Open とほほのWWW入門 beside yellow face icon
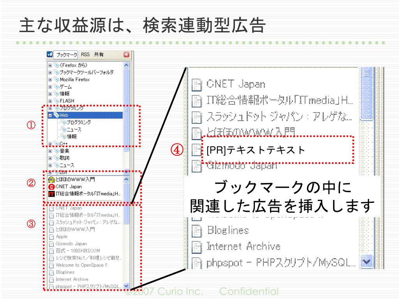Image resolution: width=399 pixels, height=299 pixels. coord(75,179)
